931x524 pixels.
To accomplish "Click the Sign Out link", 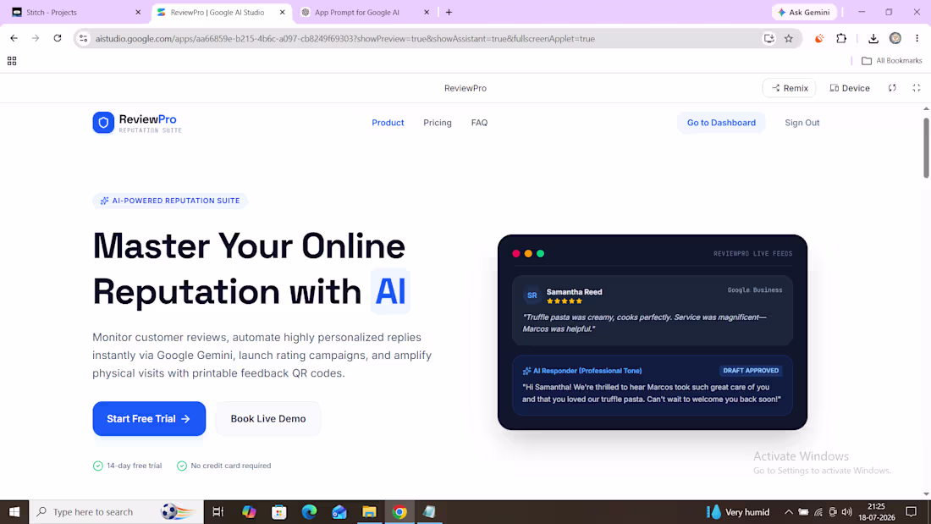I will coord(802,123).
